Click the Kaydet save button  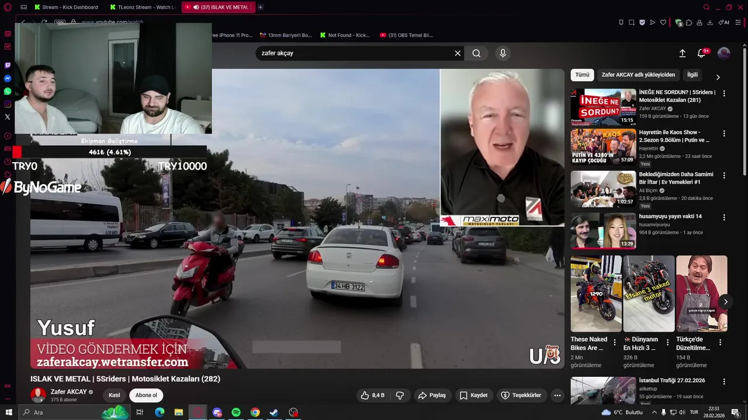coord(473,395)
